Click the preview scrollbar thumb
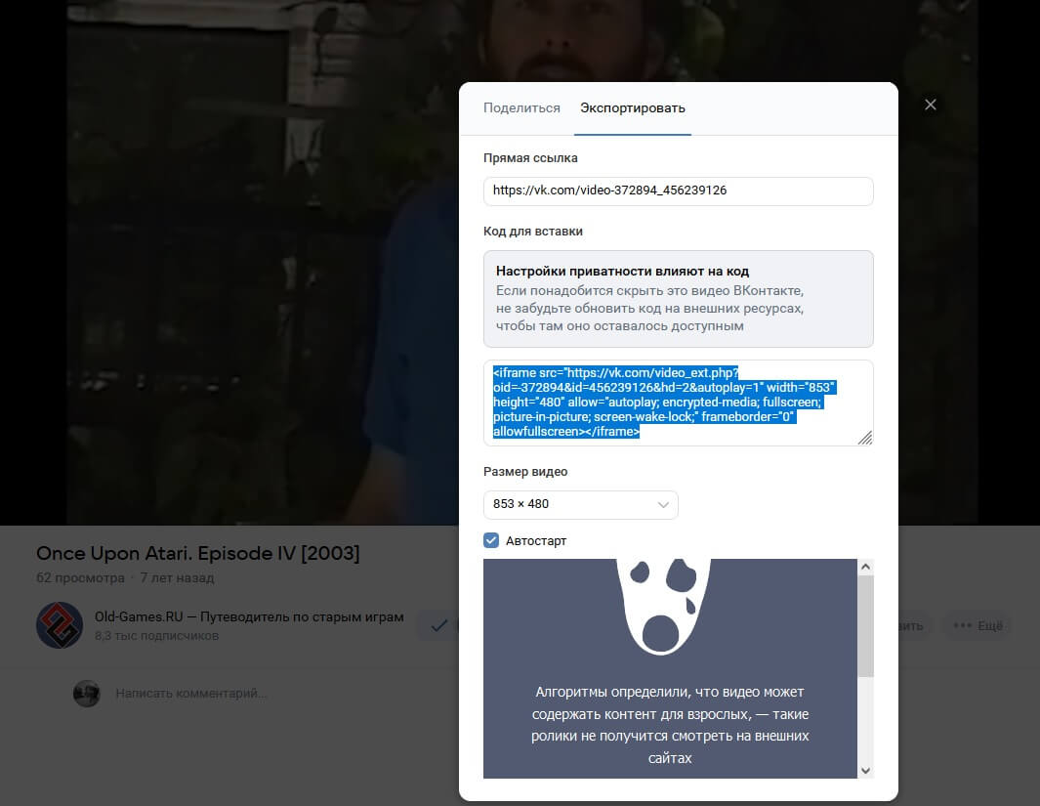This screenshot has height=806, width=1040. (x=865, y=625)
